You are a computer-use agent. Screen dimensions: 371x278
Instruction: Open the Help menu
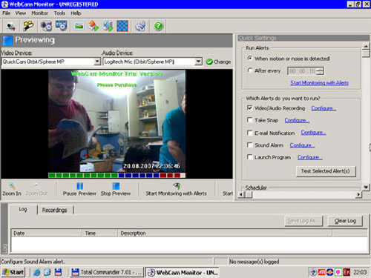pyautogui.click(x=76, y=13)
